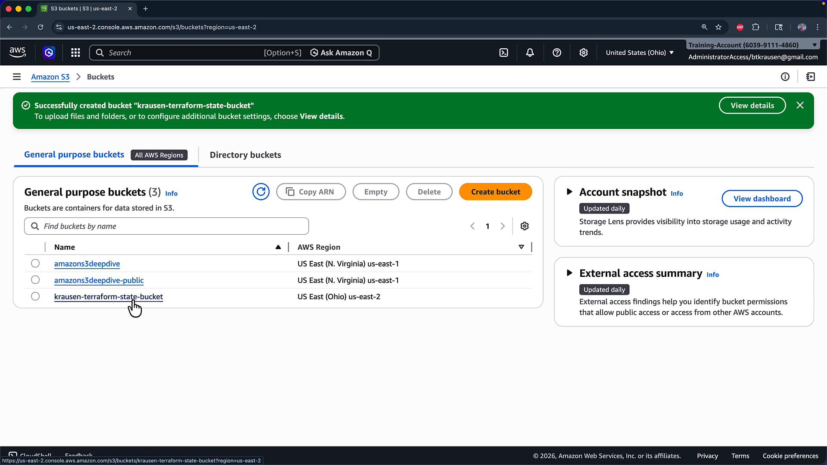
Task: Open the amazons3deepdive bucket link
Action: click(x=87, y=263)
